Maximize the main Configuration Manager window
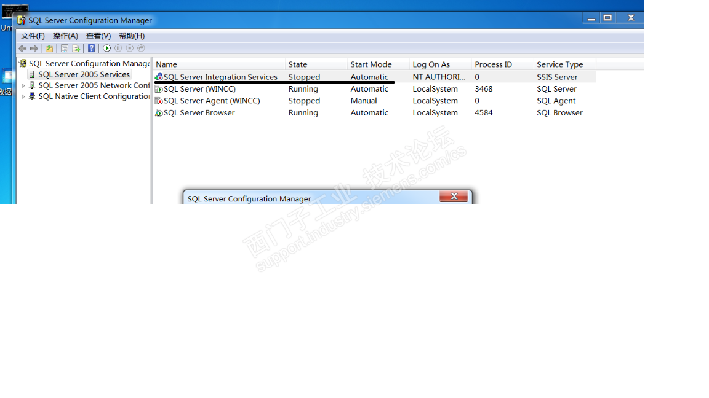The height and width of the screenshot is (398, 709). click(607, 18)
